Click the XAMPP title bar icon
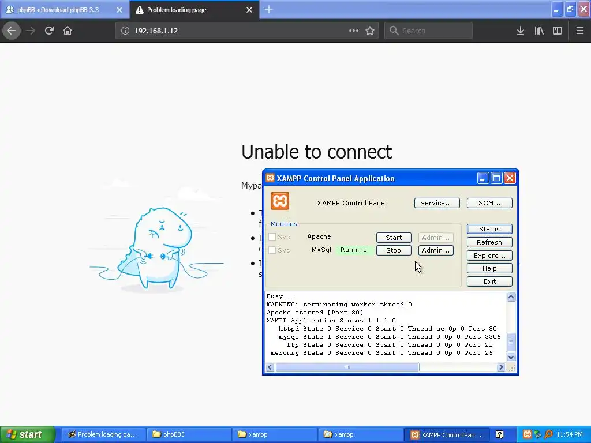591x443 pixels. coord(270,178)
